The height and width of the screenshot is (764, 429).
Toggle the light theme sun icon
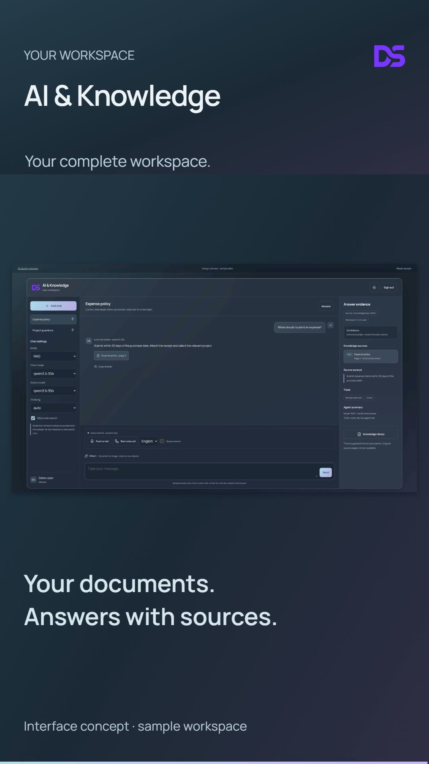[374, 287]
